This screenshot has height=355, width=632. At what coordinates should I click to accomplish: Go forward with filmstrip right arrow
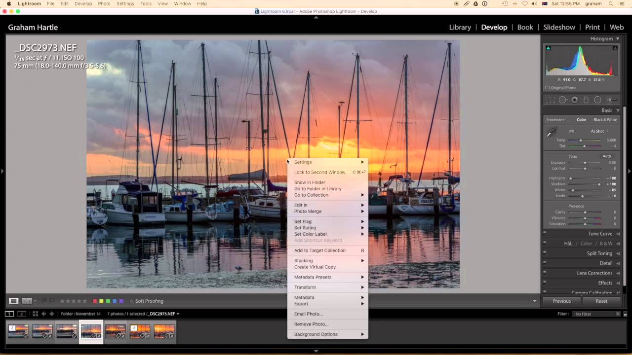coord(51,314)
